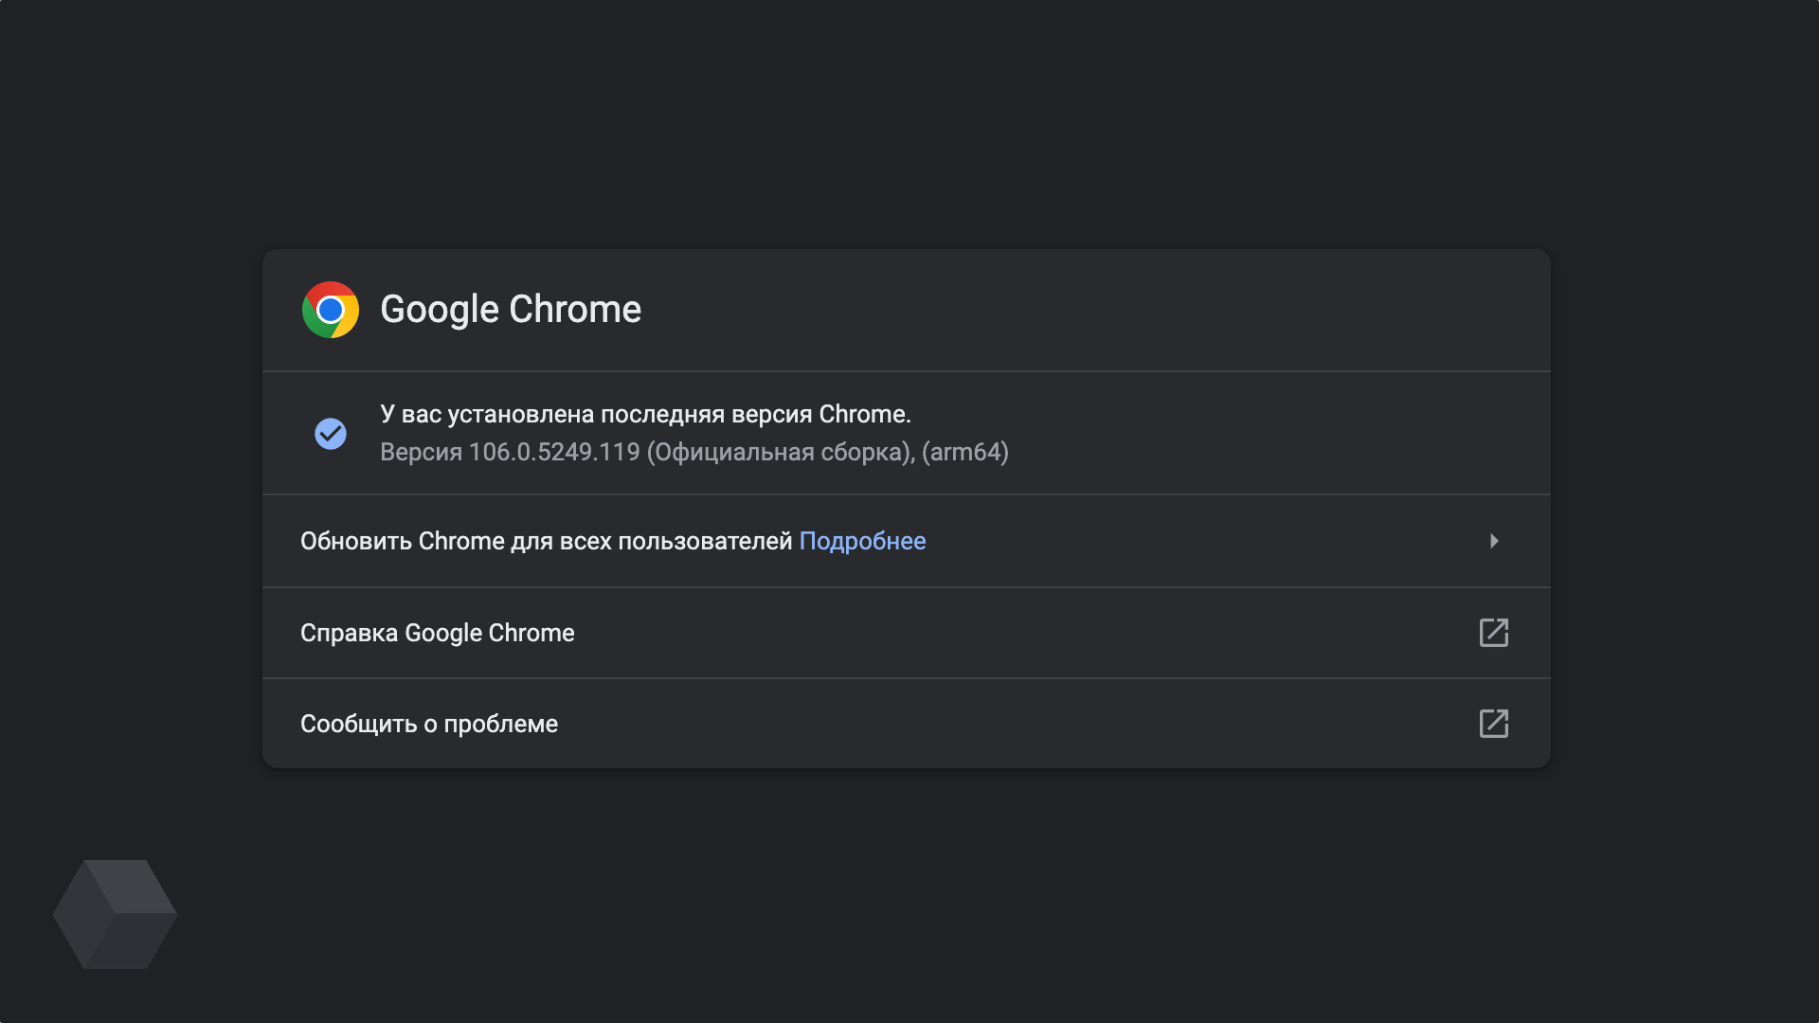Click the У вас установлена последняя версия text
The width and height of the screenshot is (1819, 1023).
[645, 414]
